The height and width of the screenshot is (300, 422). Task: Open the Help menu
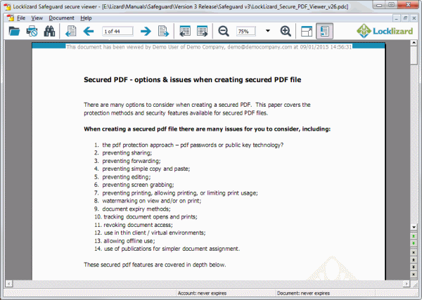tap(86, 18)
